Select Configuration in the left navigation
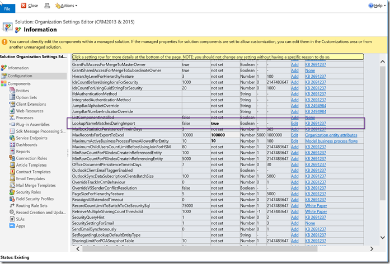 click(x=20, y=76)
